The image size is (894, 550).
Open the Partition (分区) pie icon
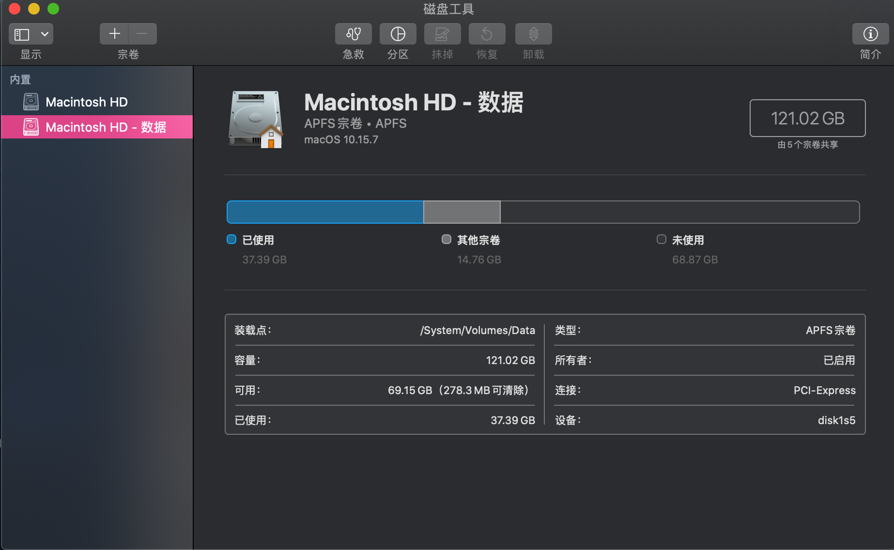point(398,34)
